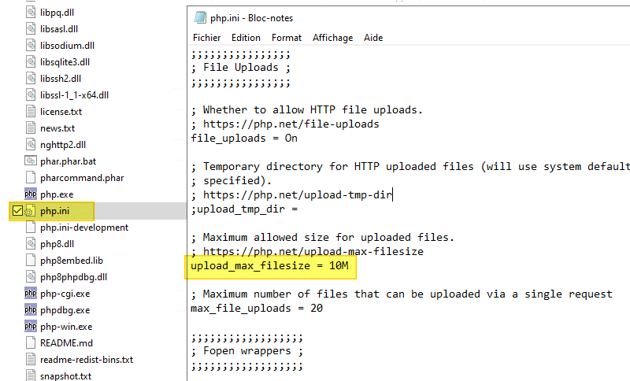
Task: Place cursor on file_uploads = On line
Action: pos(244,138)
